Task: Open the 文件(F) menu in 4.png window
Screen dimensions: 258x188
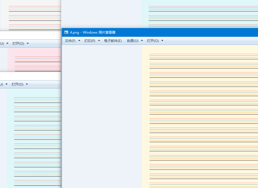Action: tap(70, 41)
